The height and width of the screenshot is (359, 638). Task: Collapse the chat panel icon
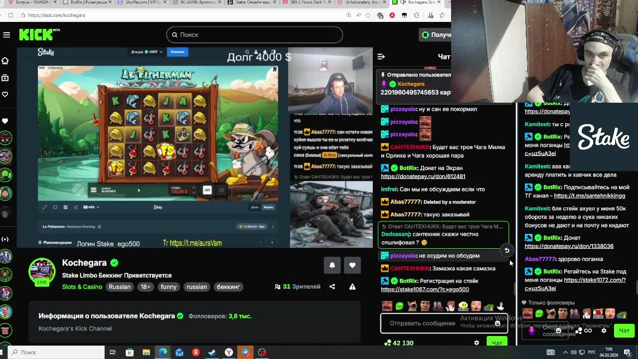(x=381, y=56)
